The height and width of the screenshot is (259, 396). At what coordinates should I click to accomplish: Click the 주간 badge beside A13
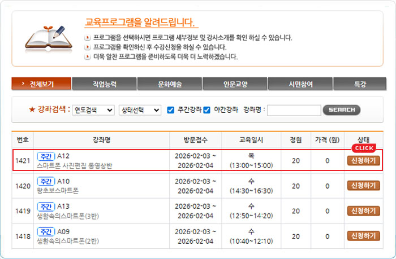[x=45, y=207]
